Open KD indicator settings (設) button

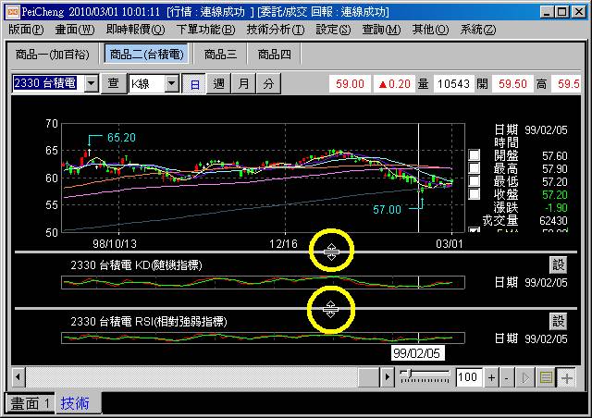coord(558,265)
